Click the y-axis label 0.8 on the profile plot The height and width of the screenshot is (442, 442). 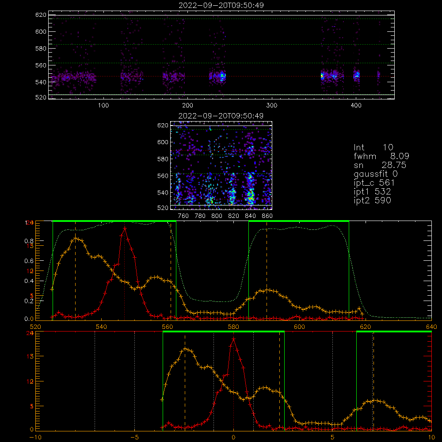point(29,241)
